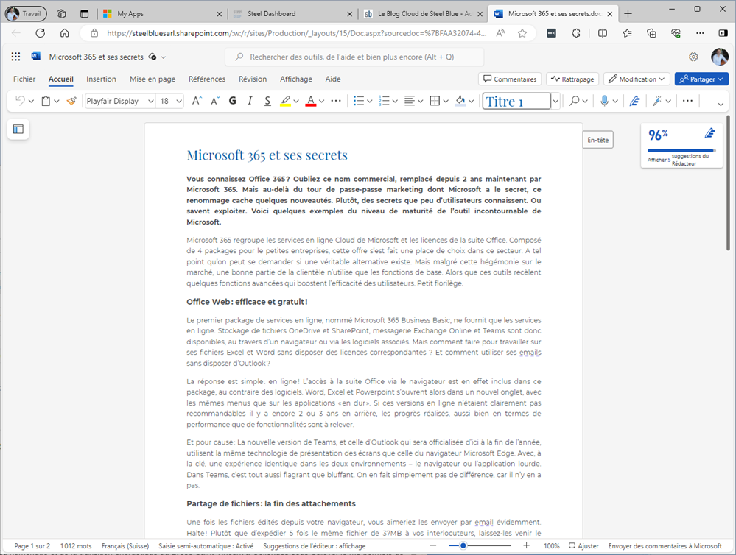Toggle the Edge sidebar button
736x555 pixels.
[x=723, y=33]
